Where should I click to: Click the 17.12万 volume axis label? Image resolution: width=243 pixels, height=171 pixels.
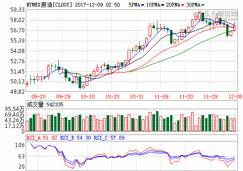(14, 126)
